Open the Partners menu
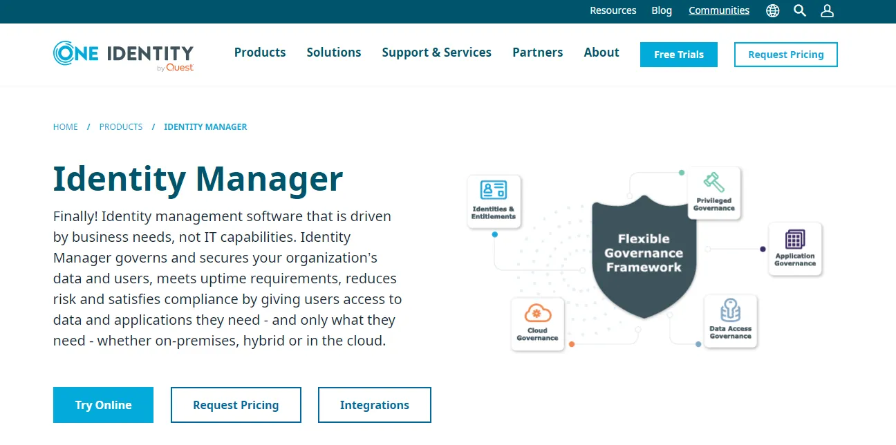Viewport: 896px width, 445px height. tap(538, 53)
